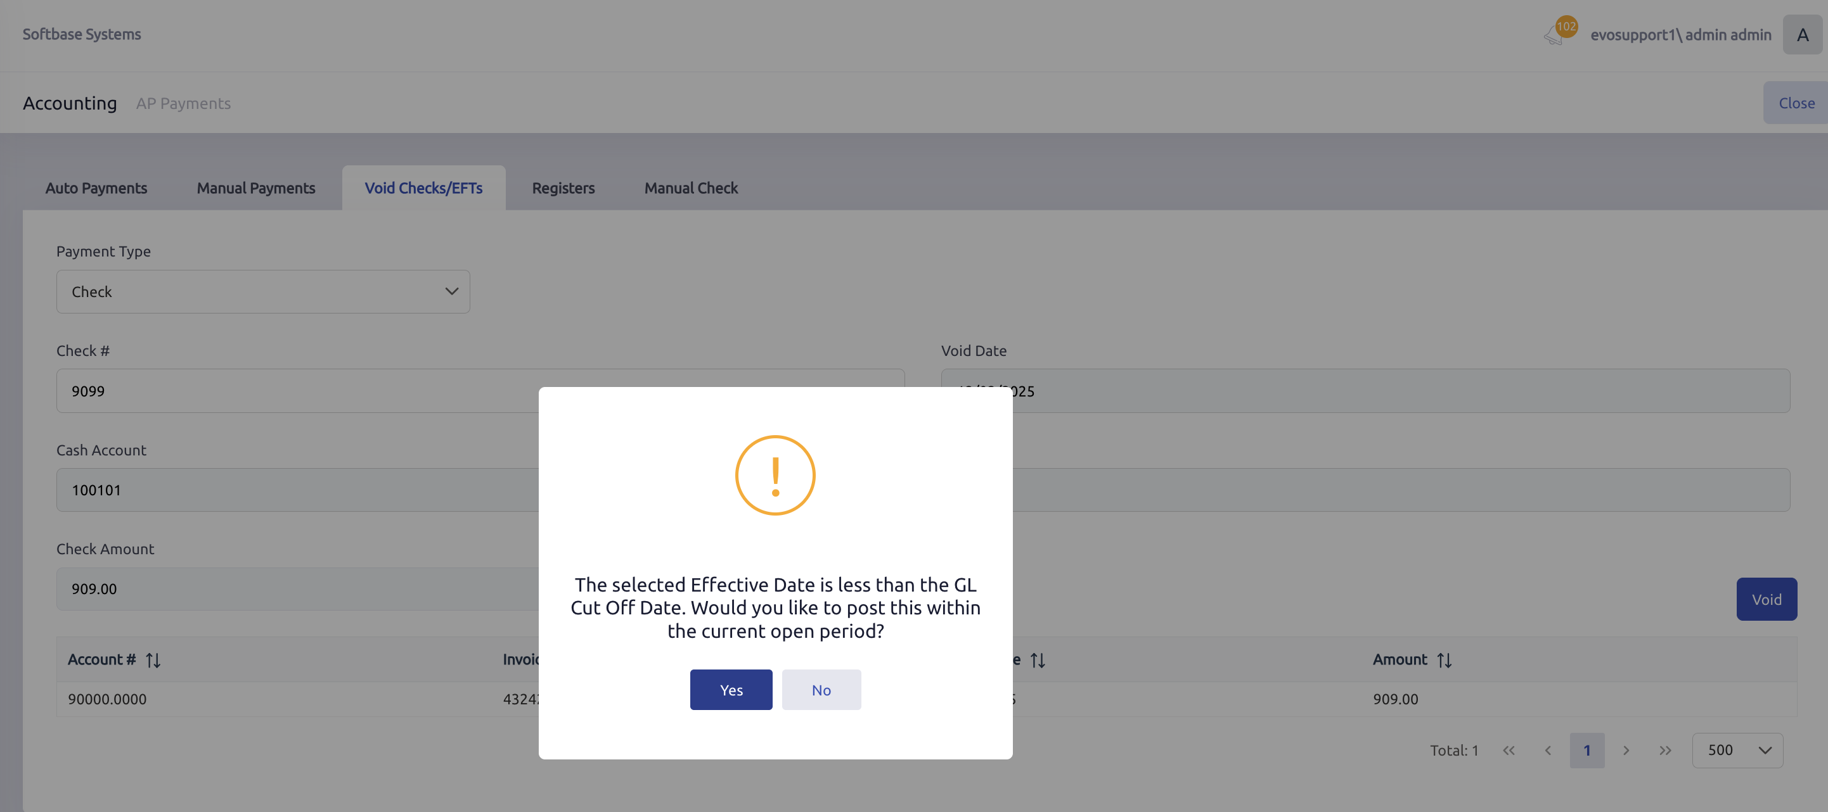The height and width of the screenshot is (812, 1828).
Task: Select the Registers tab
Action: point(563,188)
